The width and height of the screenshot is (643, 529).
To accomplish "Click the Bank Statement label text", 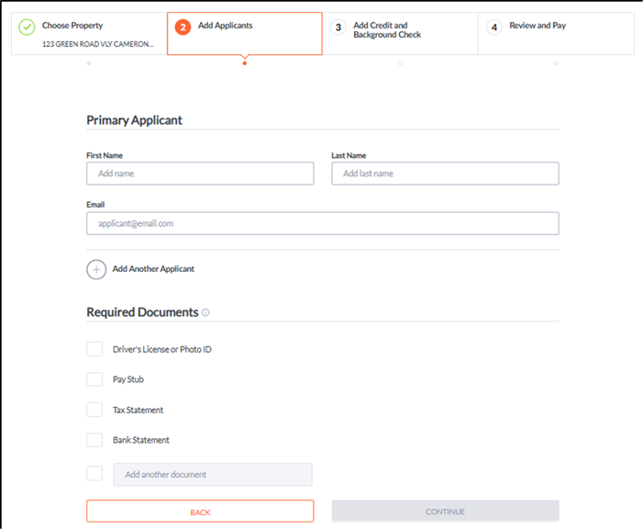I will [141, 440].
